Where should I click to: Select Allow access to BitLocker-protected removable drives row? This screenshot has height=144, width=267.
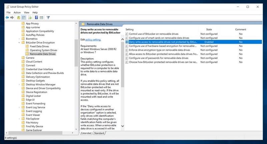[194, 54]
